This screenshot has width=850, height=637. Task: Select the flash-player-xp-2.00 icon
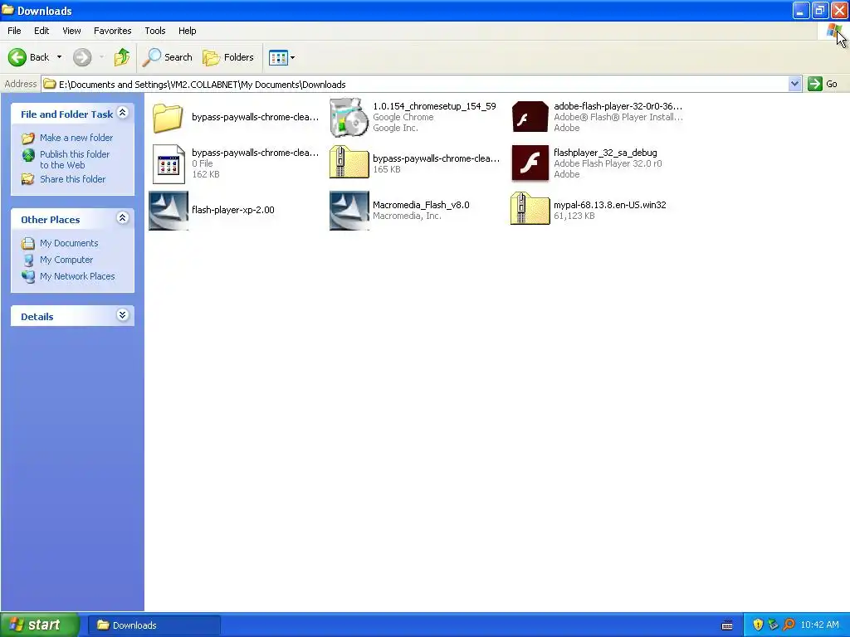(169, 210)
